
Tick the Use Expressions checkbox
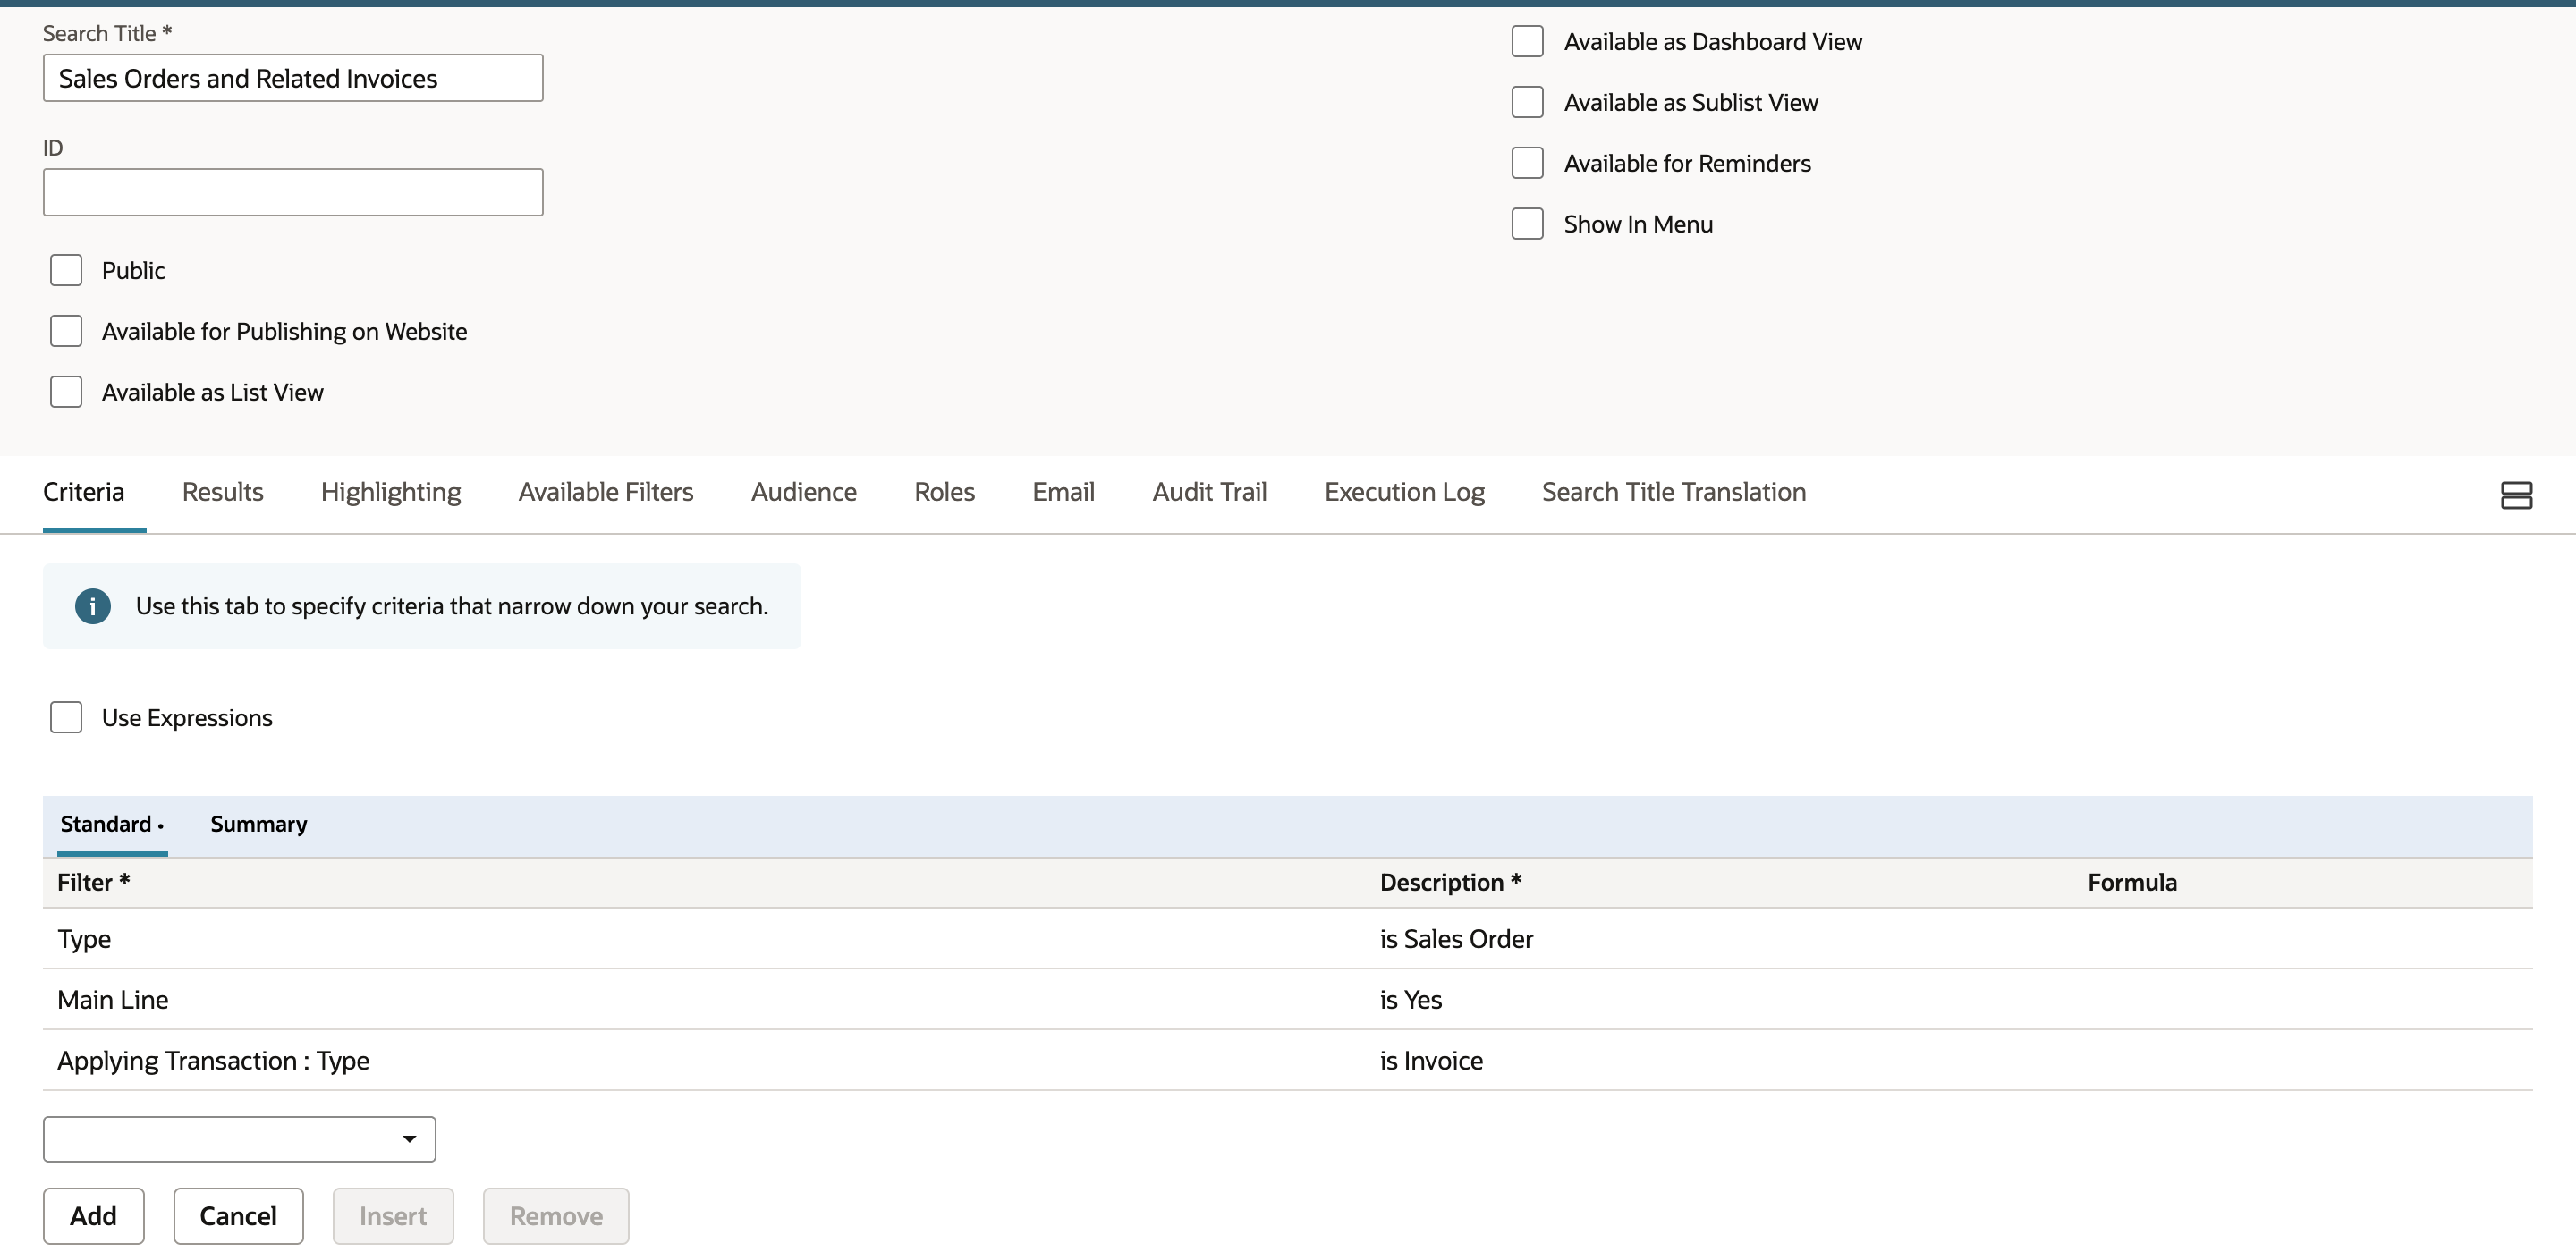click(66, 717)
